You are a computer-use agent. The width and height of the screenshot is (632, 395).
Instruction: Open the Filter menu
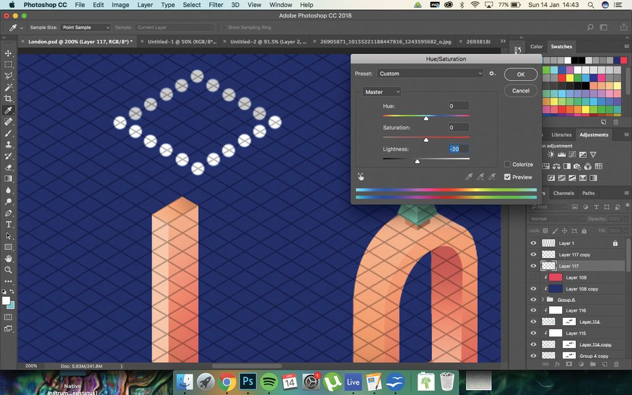(x=215, y=5)
